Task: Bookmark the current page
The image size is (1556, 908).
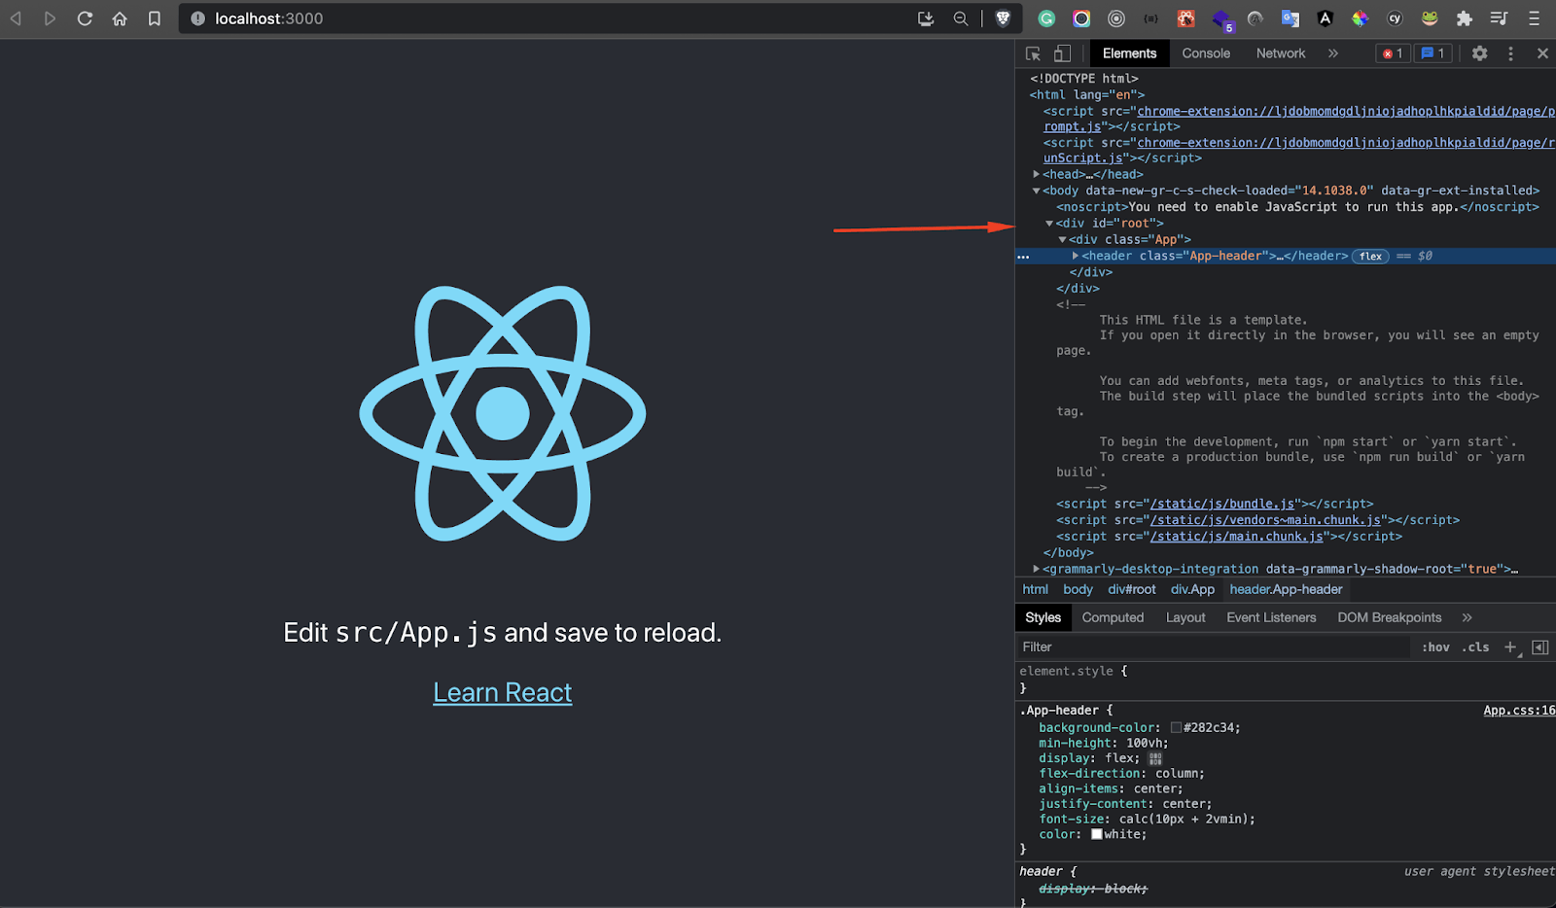Action: pos(154,18)
